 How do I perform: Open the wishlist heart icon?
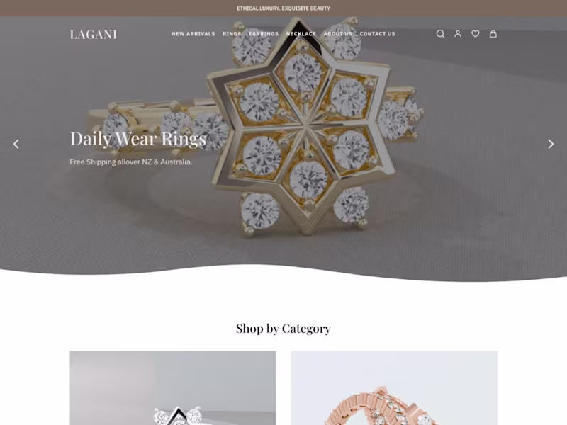coord(475,34)
